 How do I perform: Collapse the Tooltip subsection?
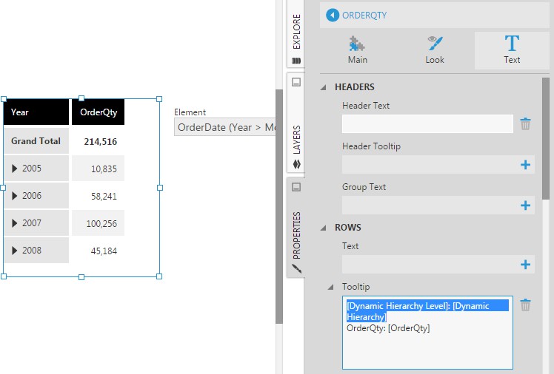coord(331,287)
